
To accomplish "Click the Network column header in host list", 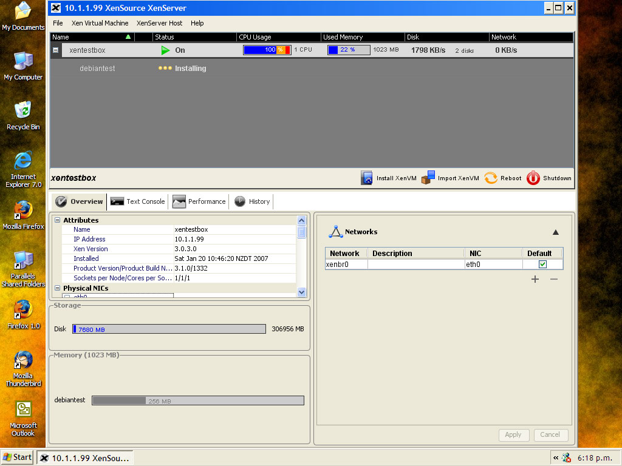I will point(531,37).
